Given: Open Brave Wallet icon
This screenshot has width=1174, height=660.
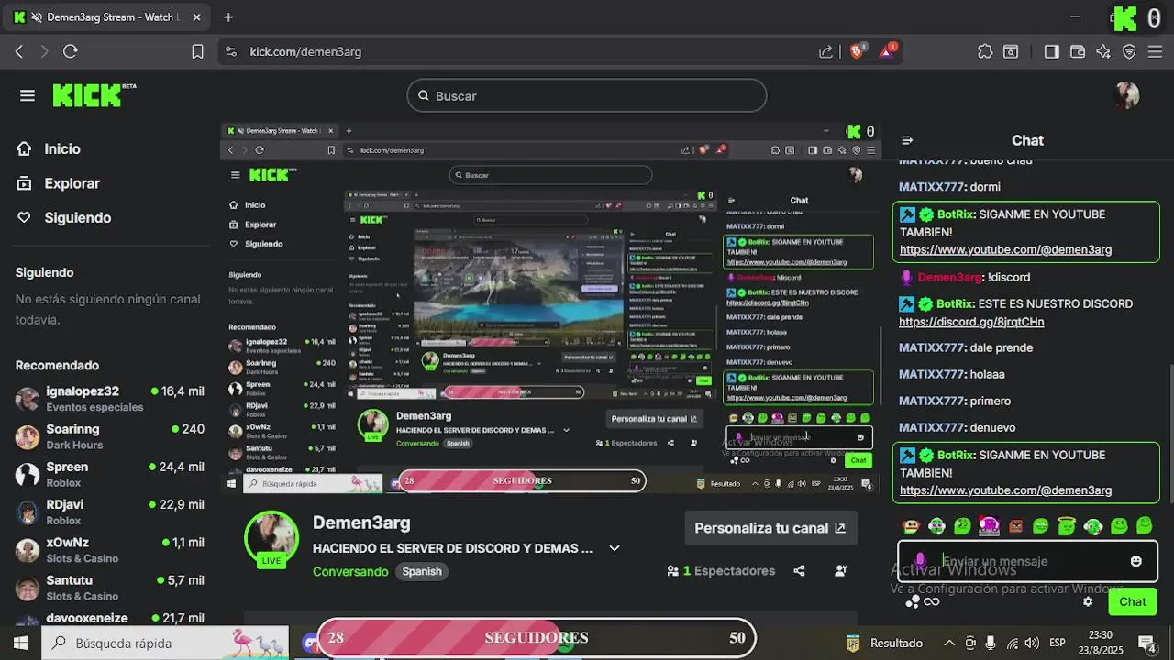Looking at the screenshot, I should click(x=1078, y=51).
